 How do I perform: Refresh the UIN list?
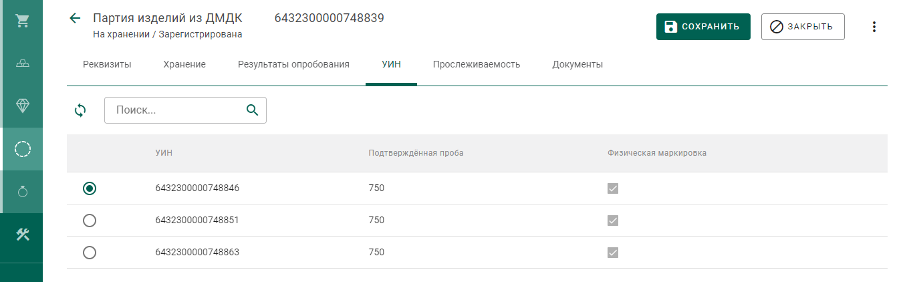pos(80,110)
